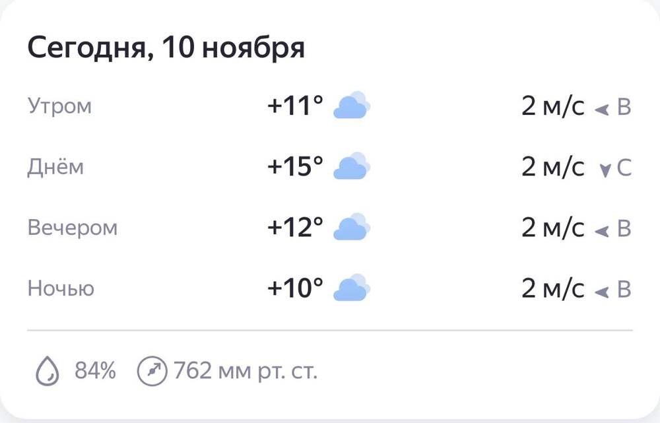Select the "Днём" forecast row label
This screenshot has width=660, height=423.
tap(55, 167)
